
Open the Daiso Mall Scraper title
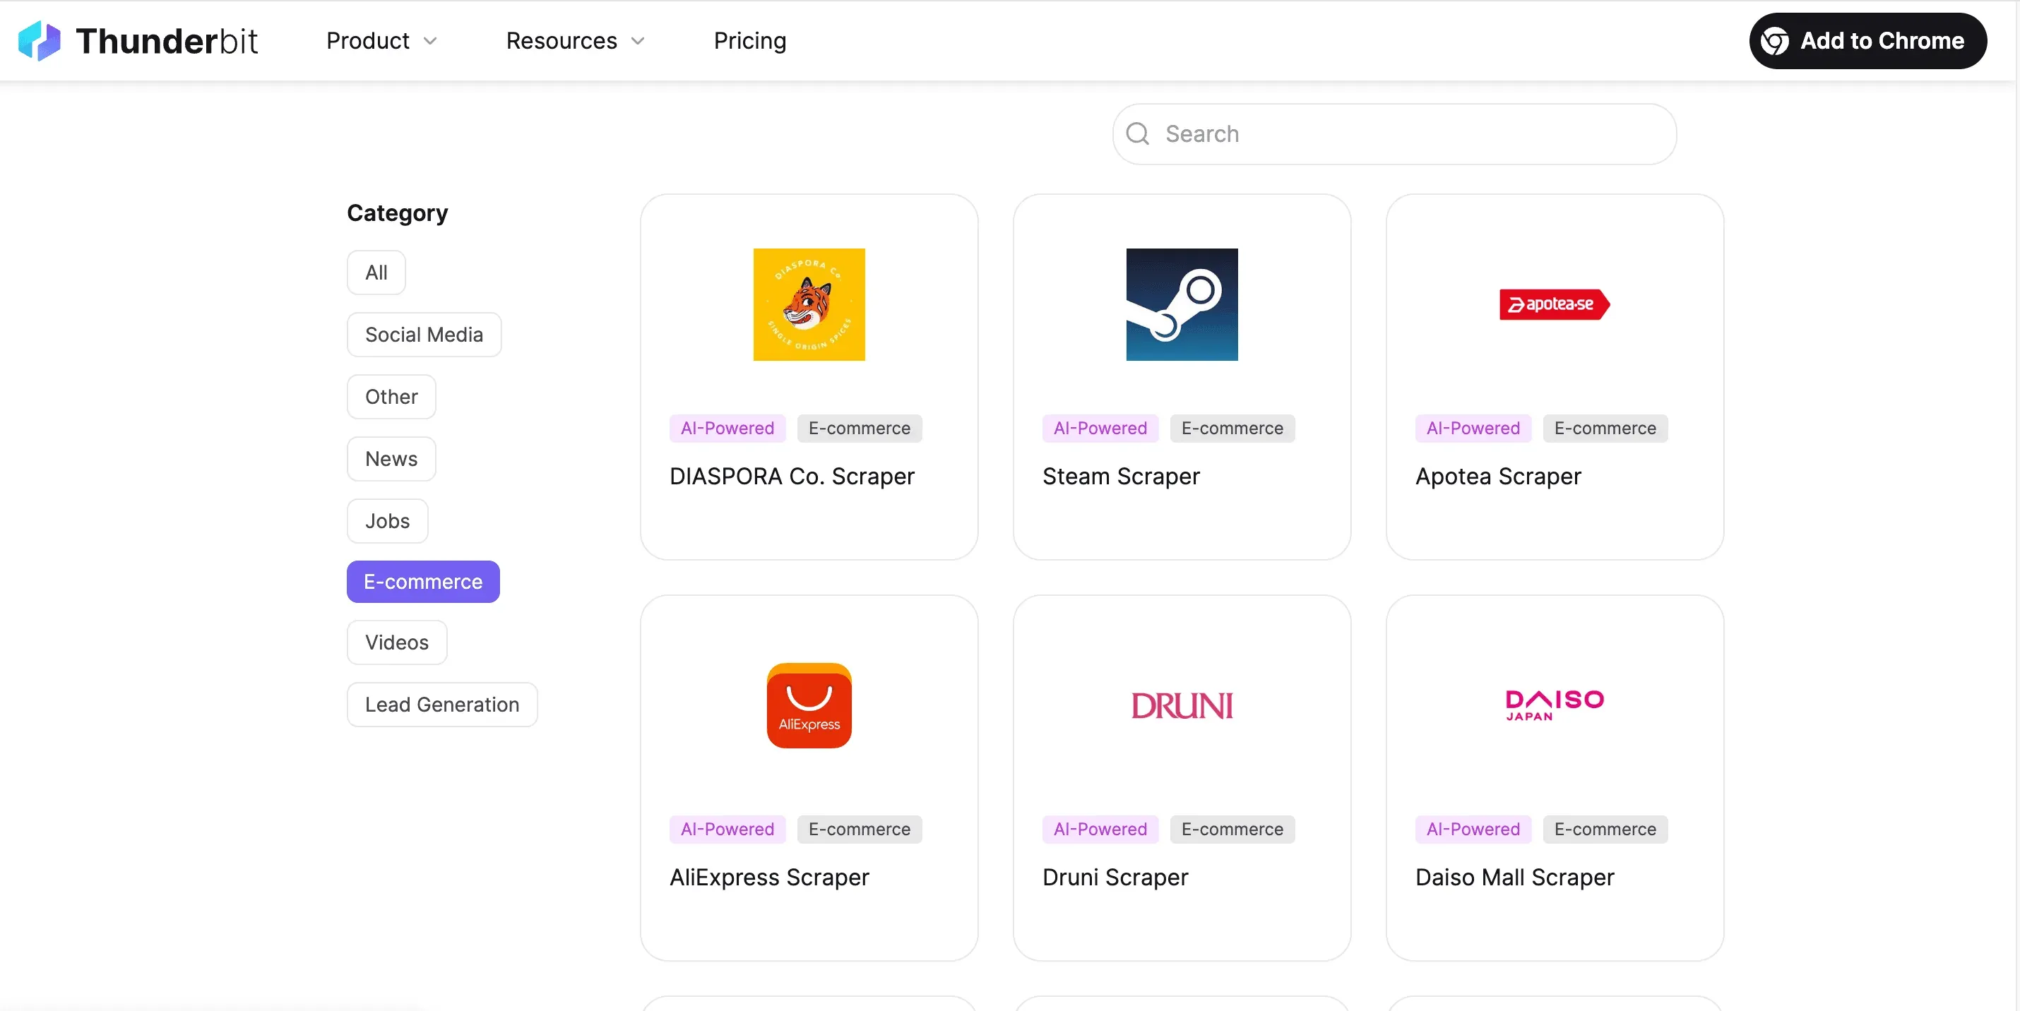tap(1514, 877)
